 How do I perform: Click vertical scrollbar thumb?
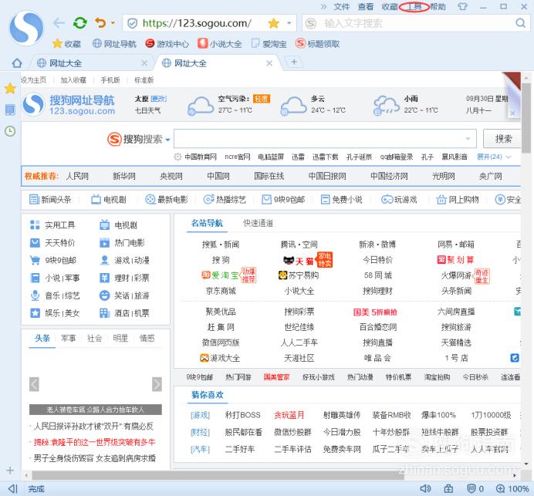526,118
